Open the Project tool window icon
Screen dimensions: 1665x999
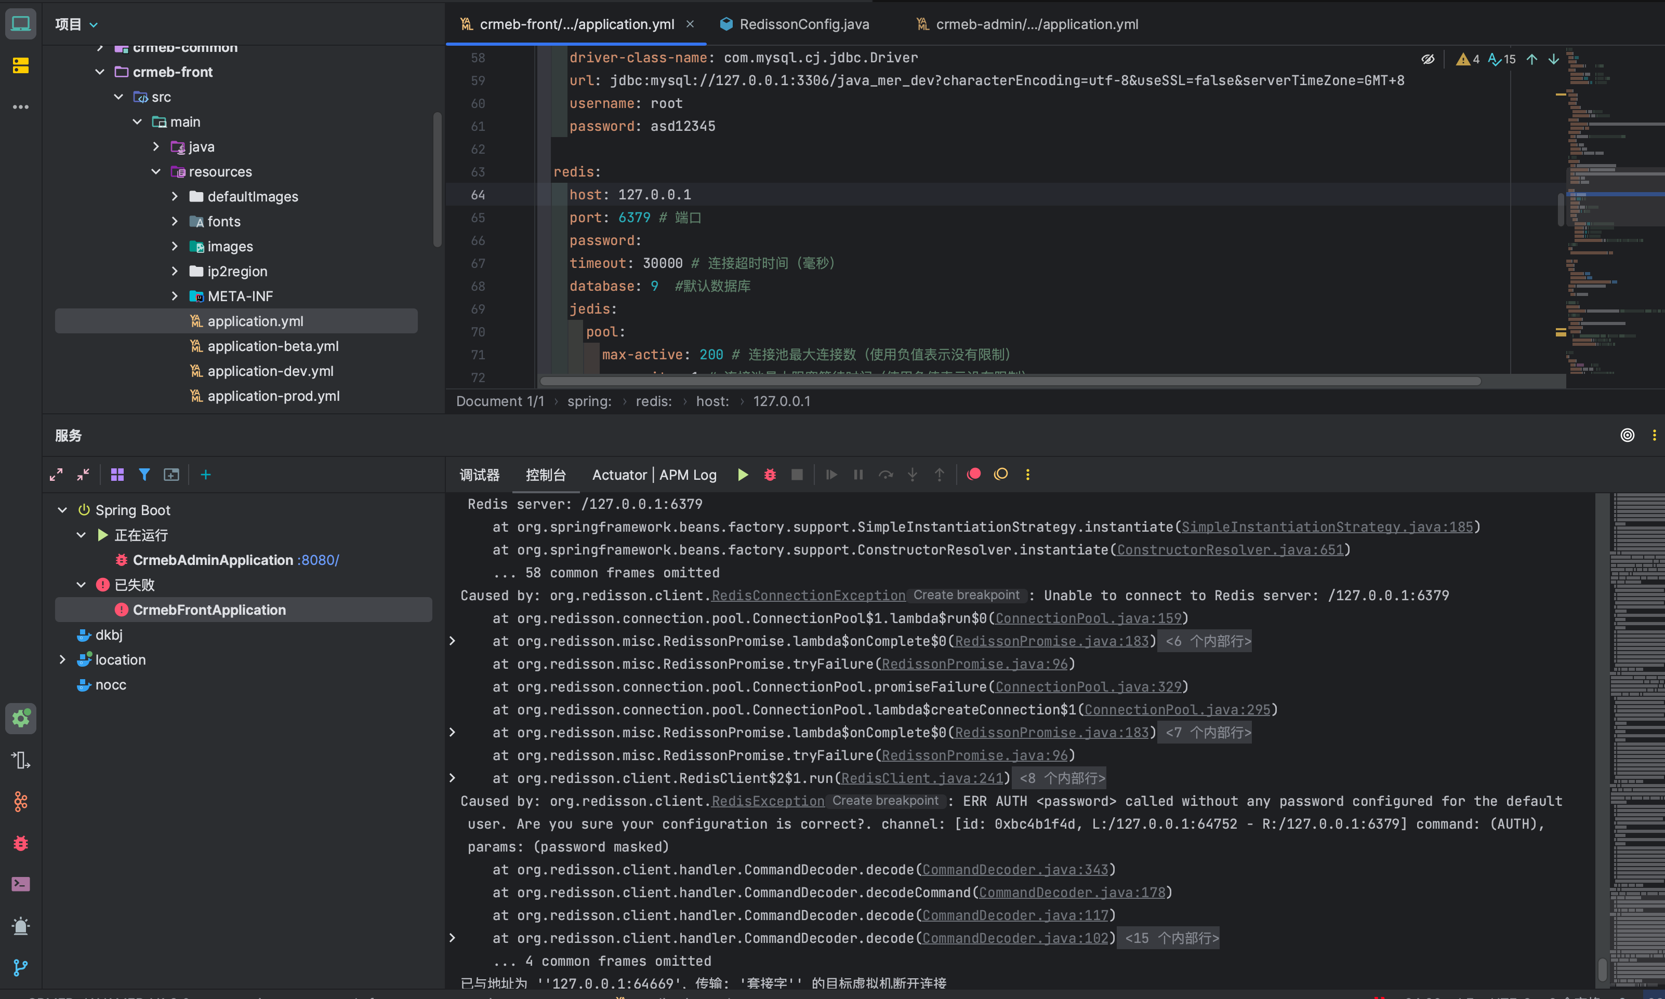(x=20, y=24)
